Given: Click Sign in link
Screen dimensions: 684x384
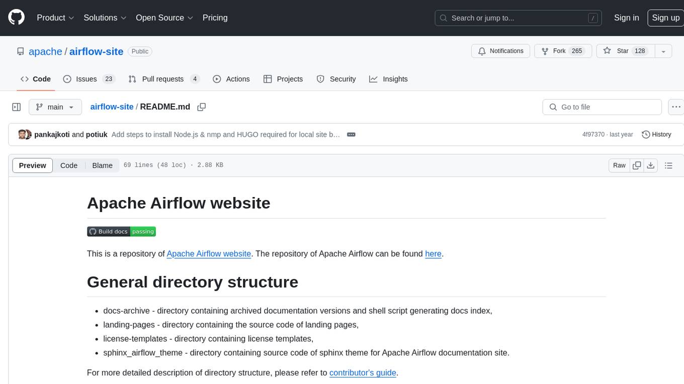Looking at the screenshot, I should 626,18.
